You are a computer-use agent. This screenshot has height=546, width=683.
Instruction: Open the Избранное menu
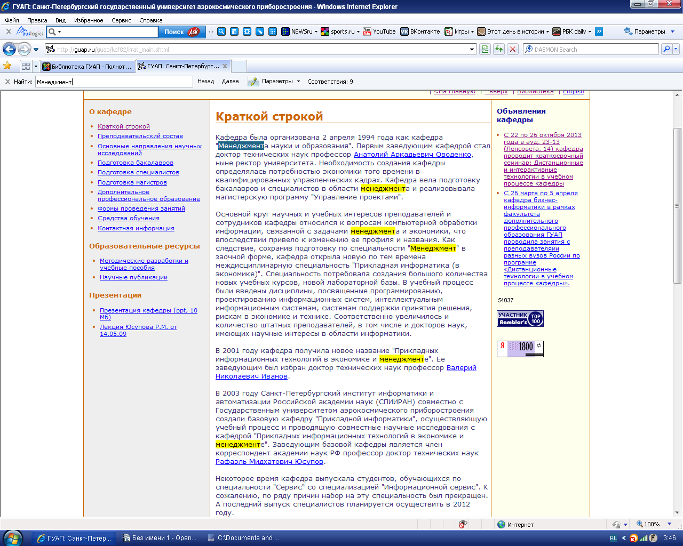89,20
